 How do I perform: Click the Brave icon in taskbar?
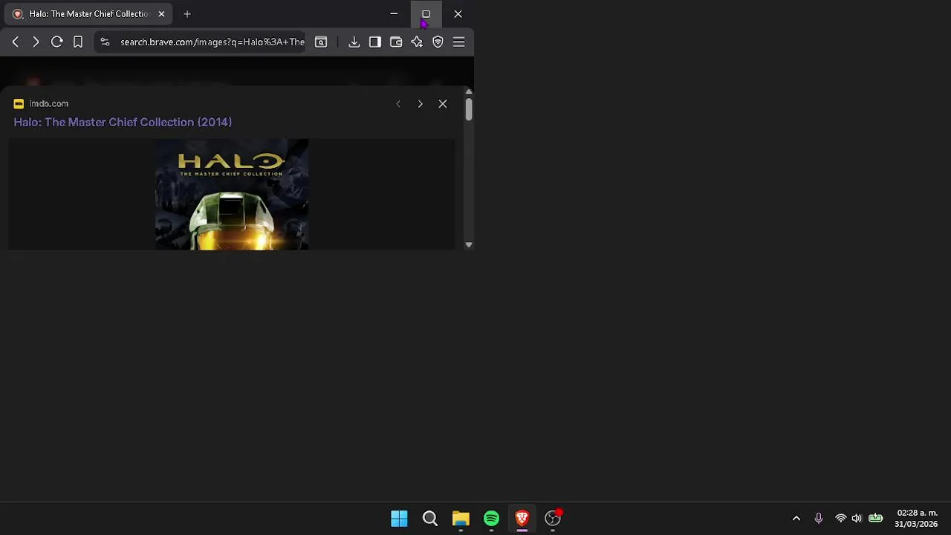coord(522,519)
